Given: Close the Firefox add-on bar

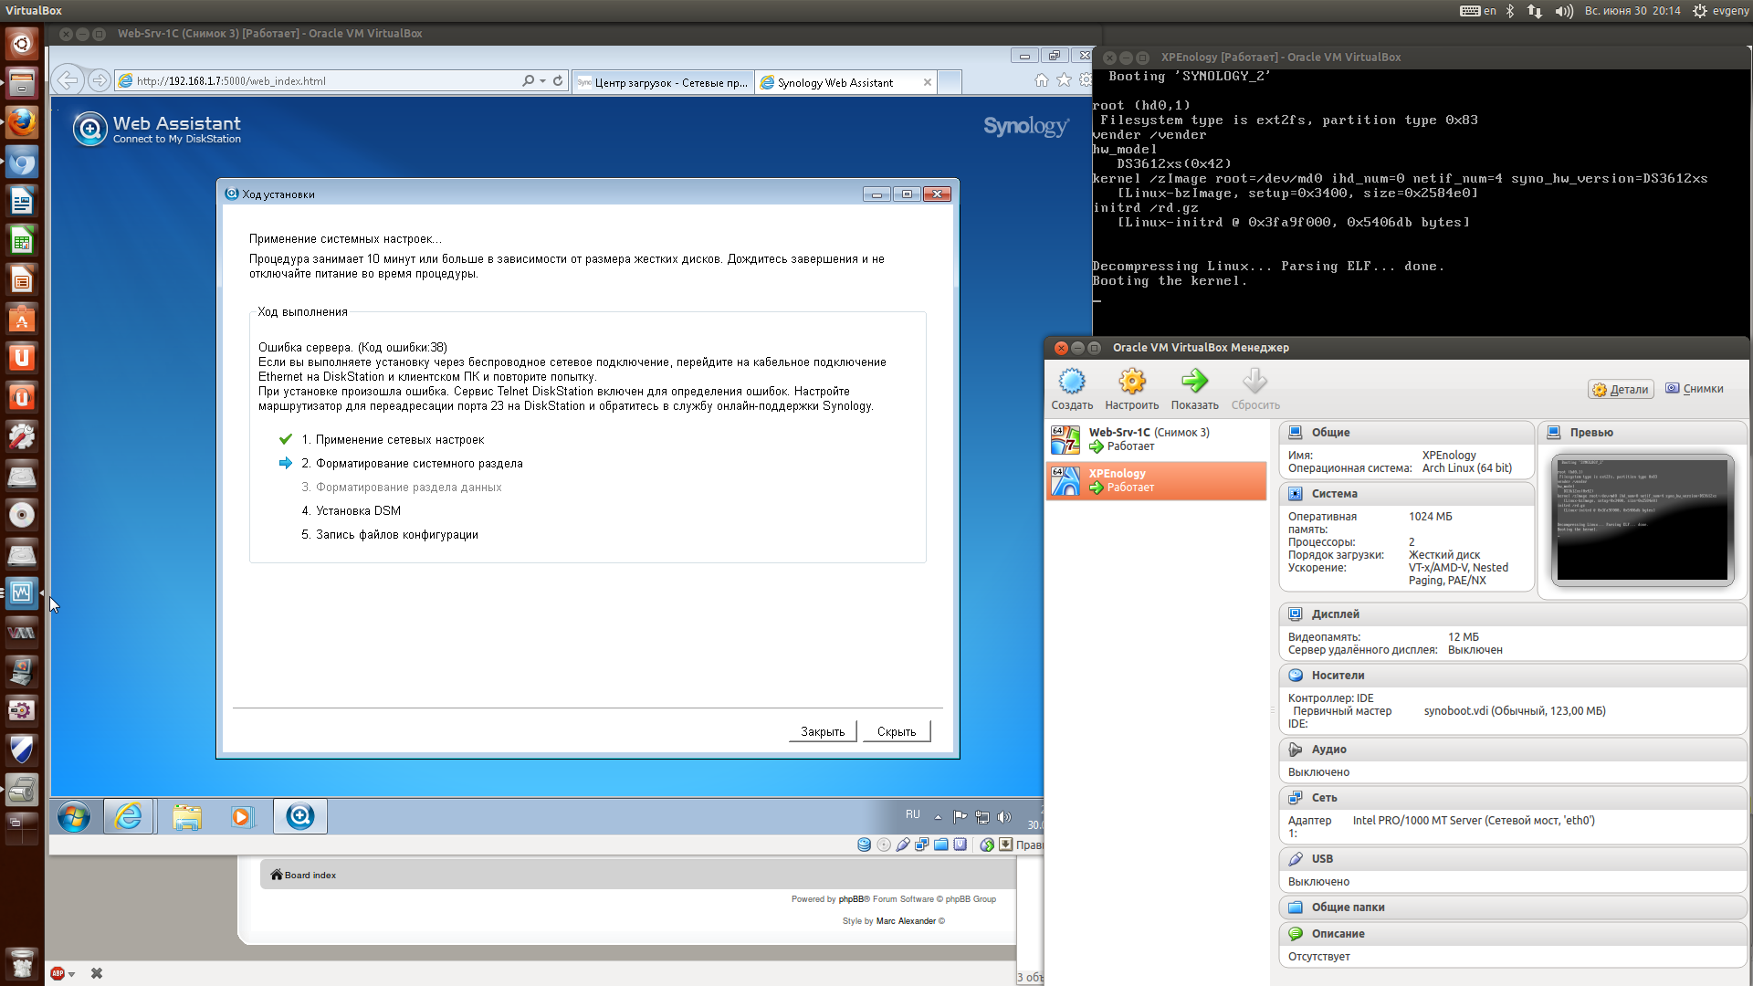Looking at the screenshot, I should click(97, 973).
